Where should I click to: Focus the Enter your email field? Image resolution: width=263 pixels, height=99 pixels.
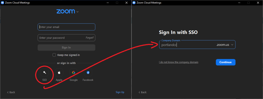pyautogui.click(x=67, y=27)
